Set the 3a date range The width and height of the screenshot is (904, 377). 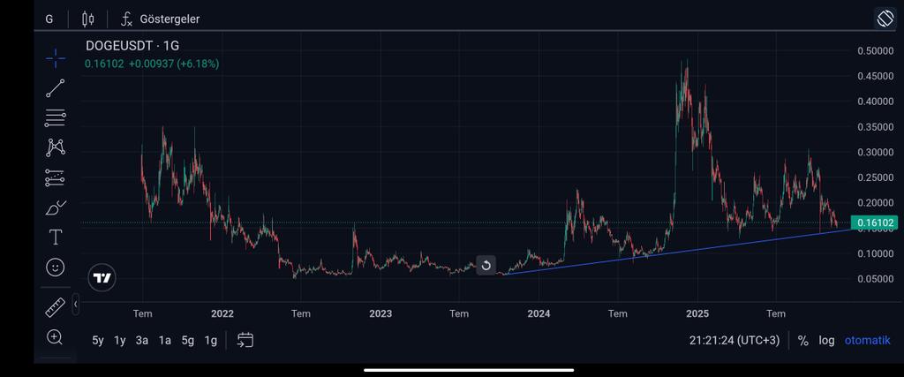(x=142, y=341)
